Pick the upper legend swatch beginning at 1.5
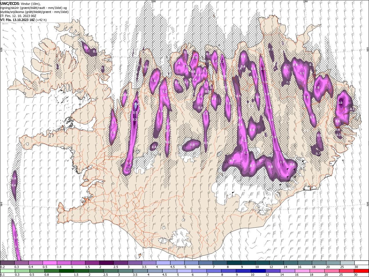The image size is (369, 277). coord(92,263)
